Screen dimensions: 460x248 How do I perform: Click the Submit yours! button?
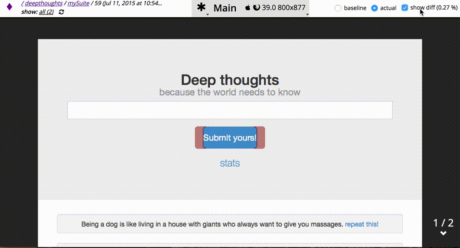230,138
